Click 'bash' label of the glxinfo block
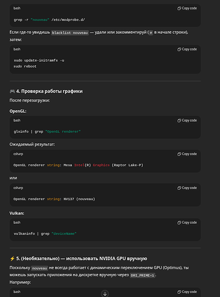 (17, 121)
